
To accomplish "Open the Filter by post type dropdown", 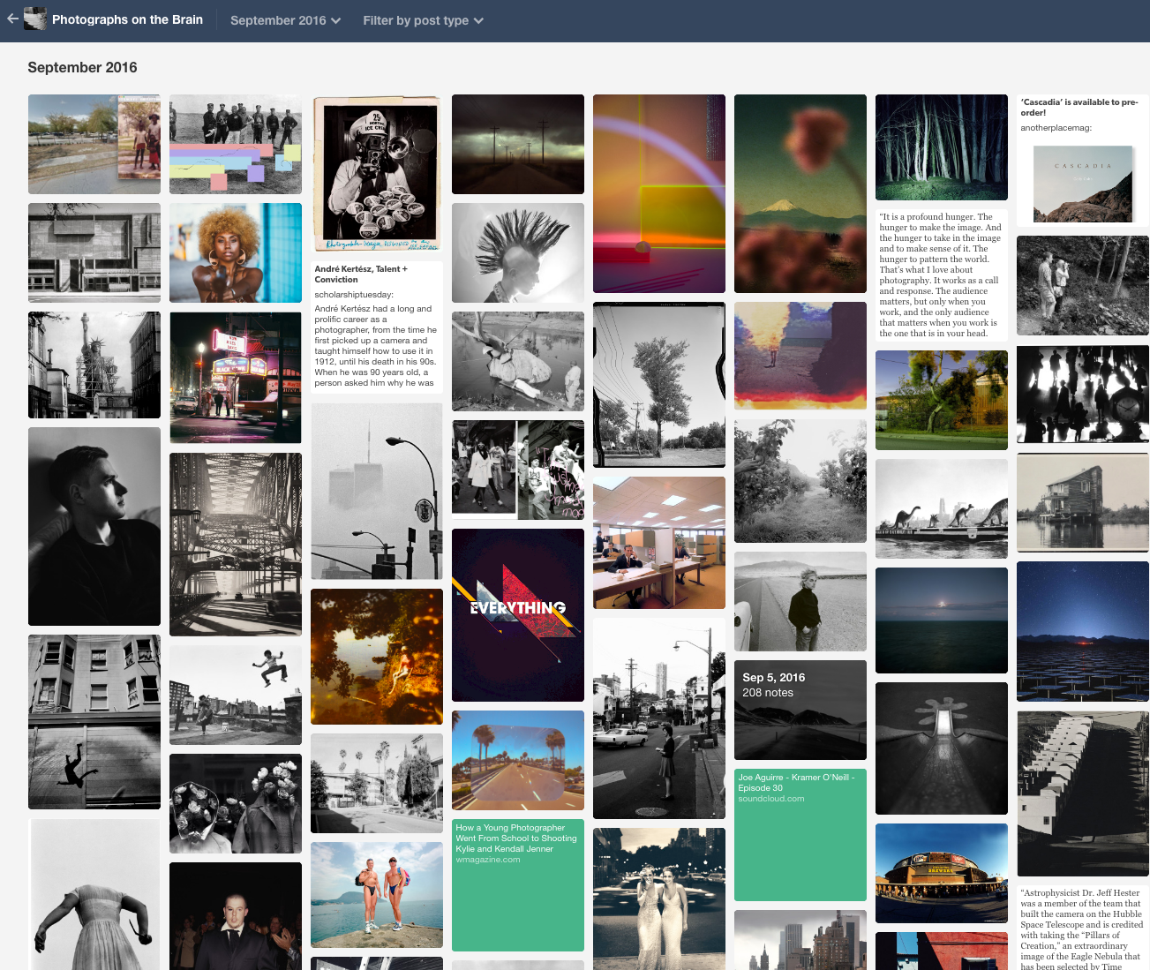I will 423,20.
